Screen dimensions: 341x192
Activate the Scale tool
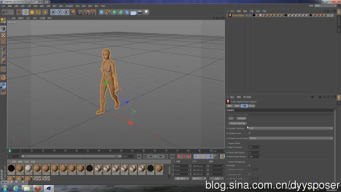(32, 12)
